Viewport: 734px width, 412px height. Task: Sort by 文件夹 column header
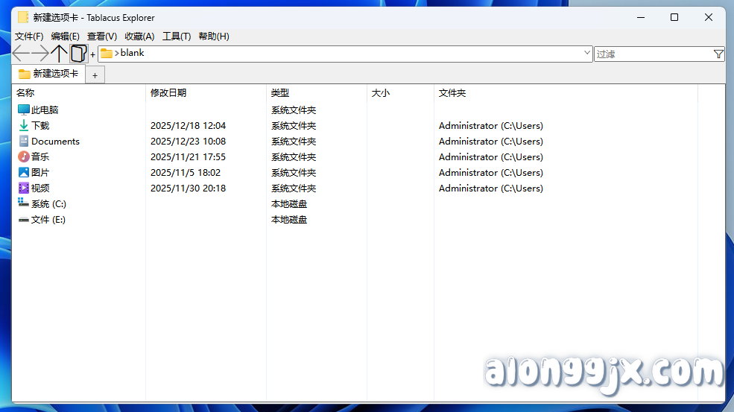point(566,92)
